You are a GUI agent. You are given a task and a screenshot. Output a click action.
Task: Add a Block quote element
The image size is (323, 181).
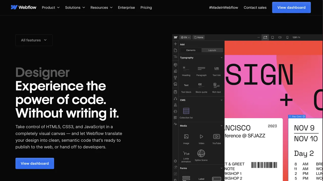201,88
